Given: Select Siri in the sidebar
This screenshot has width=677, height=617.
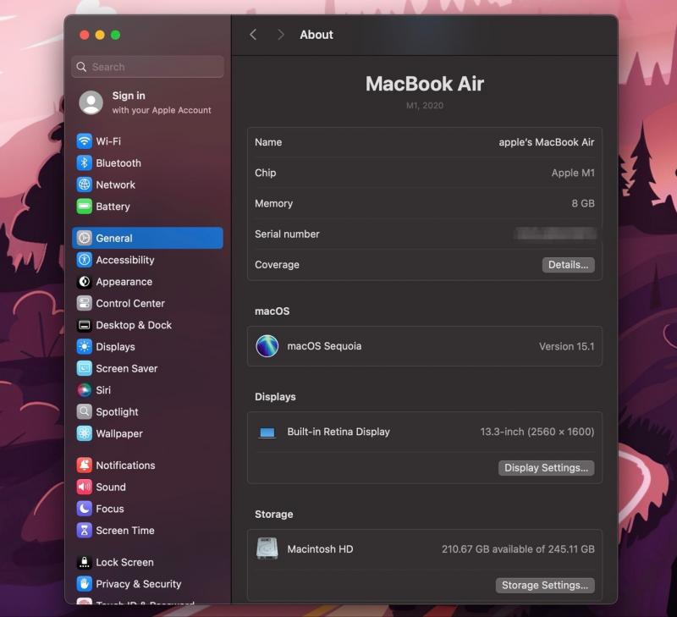Looking at the screenshot, I should click(147, 390).
